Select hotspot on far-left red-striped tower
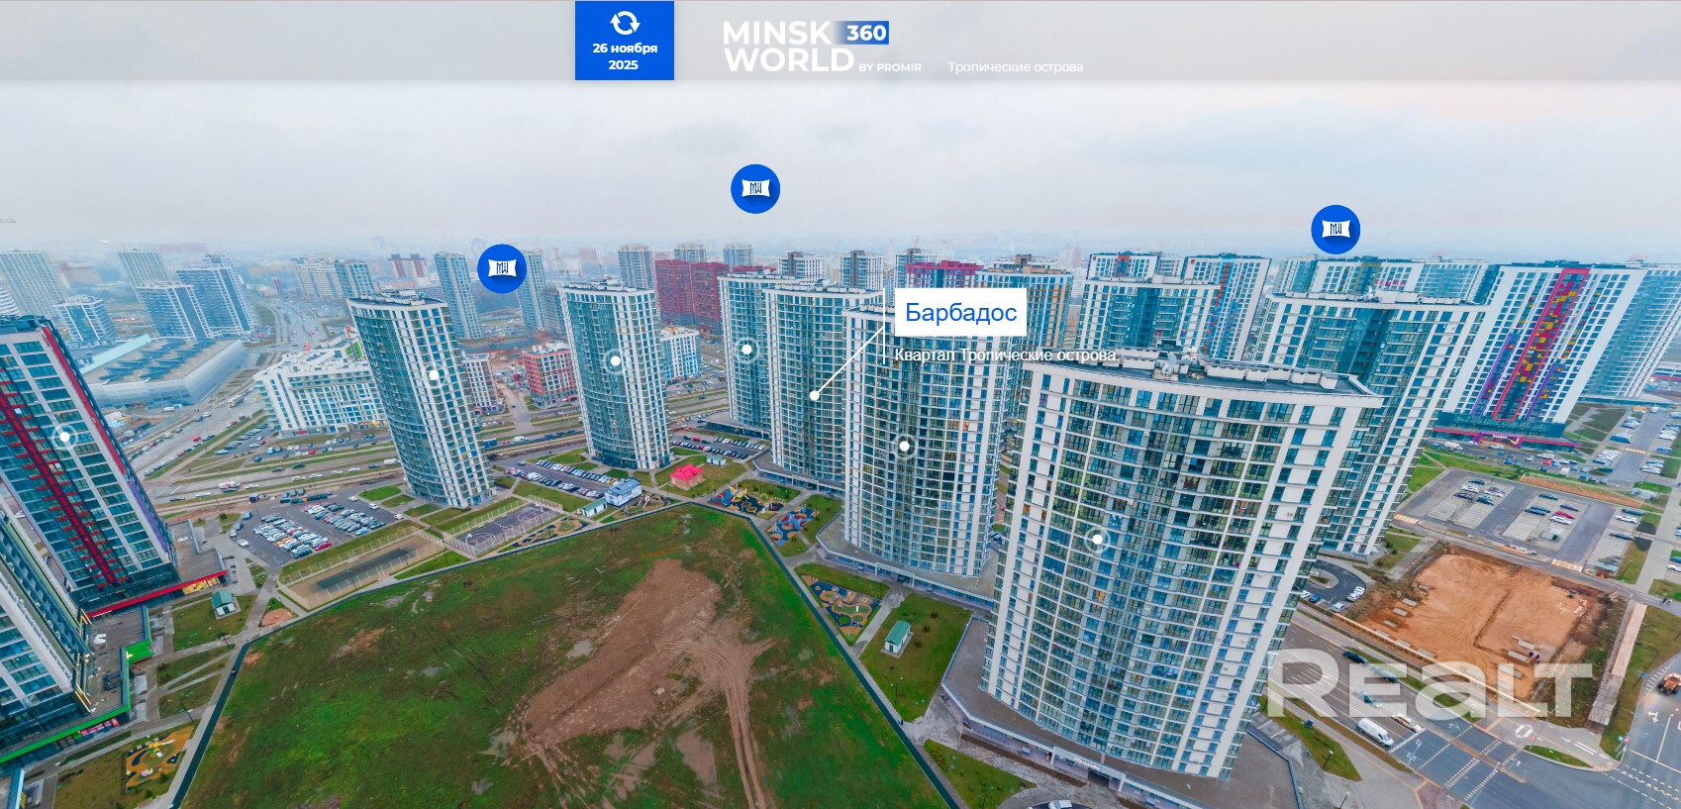Image resolution: width=1681 pixels, height=809 pixels. [65, 436]
